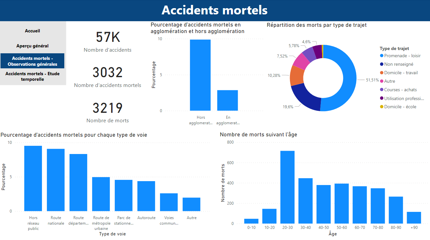Select the 60-70 age bar
Image resolution: width=430 pixels, height=240 pixels.
[359, 205]
